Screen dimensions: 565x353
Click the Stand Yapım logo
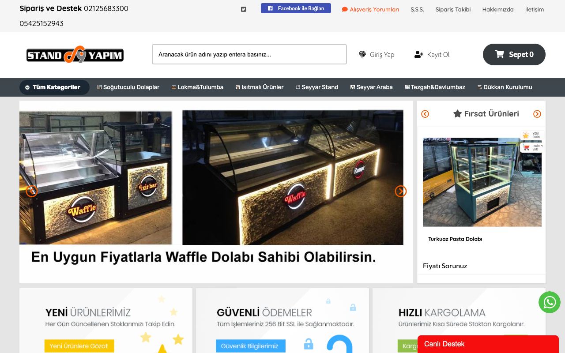(x=75, y=55)
